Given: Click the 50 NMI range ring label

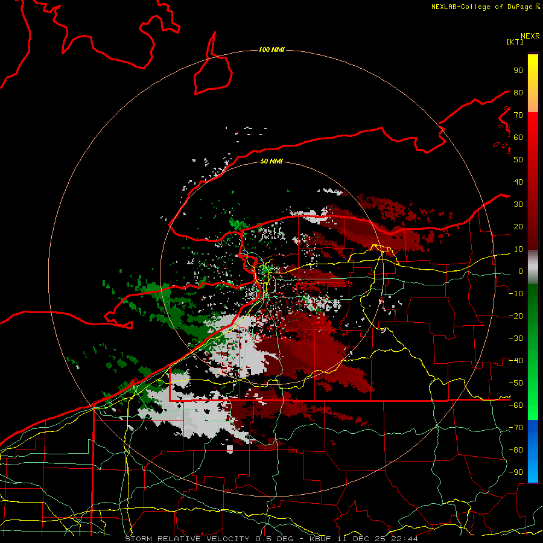Looking at the screenshot, I should [x=271, y=161].
